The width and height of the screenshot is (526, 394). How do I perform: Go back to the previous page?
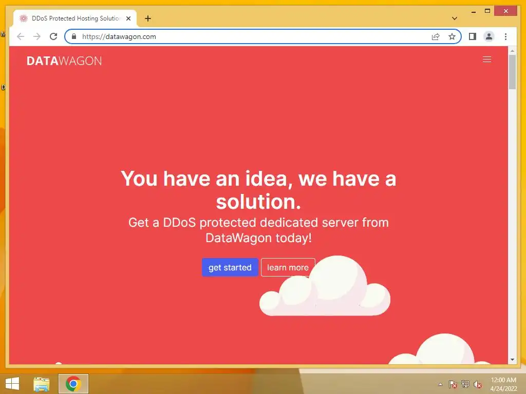[x=21, y=36]
